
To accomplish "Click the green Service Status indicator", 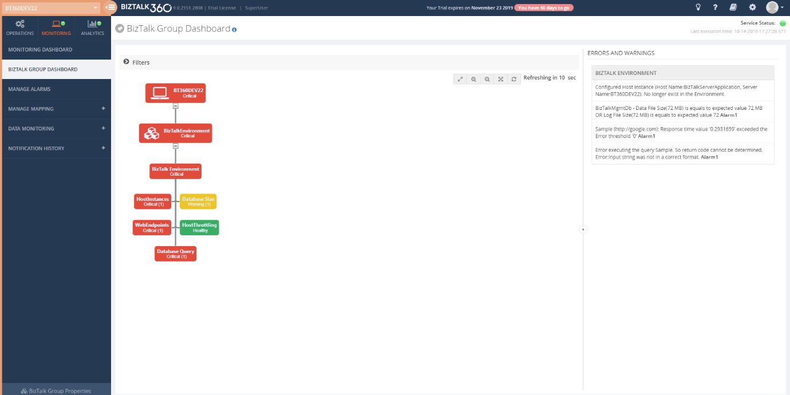I will point(783,23).
